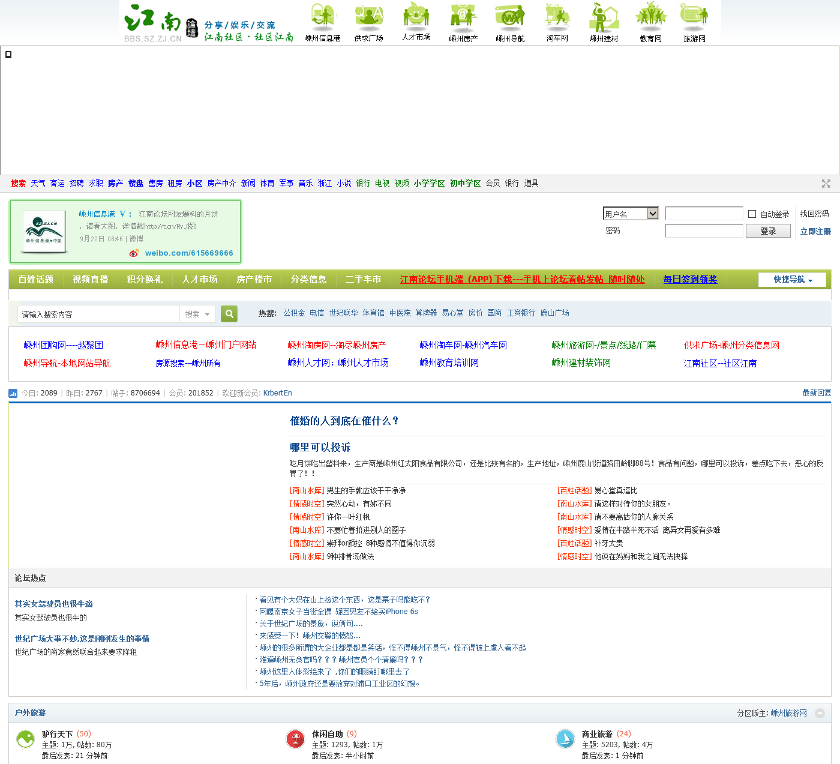Open the 江南社区--社区江南 link

[720, 363]
